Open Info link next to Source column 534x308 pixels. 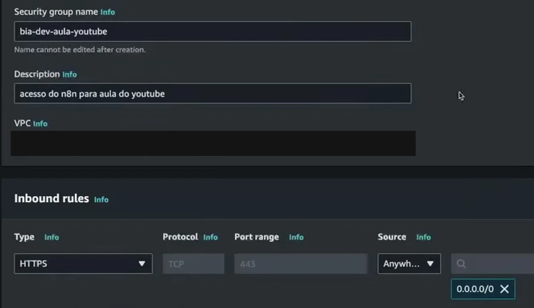pyautogui.click(x=424, y=237)
